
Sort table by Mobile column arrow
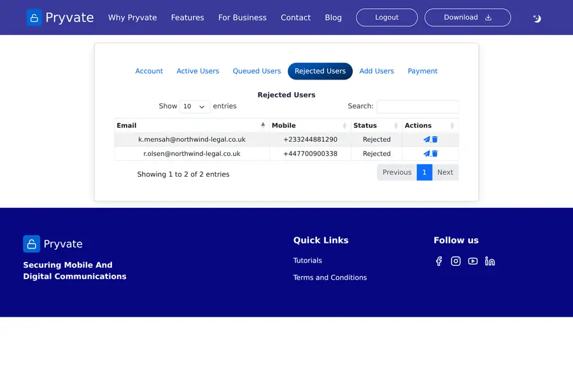click(x=344, y=126)
